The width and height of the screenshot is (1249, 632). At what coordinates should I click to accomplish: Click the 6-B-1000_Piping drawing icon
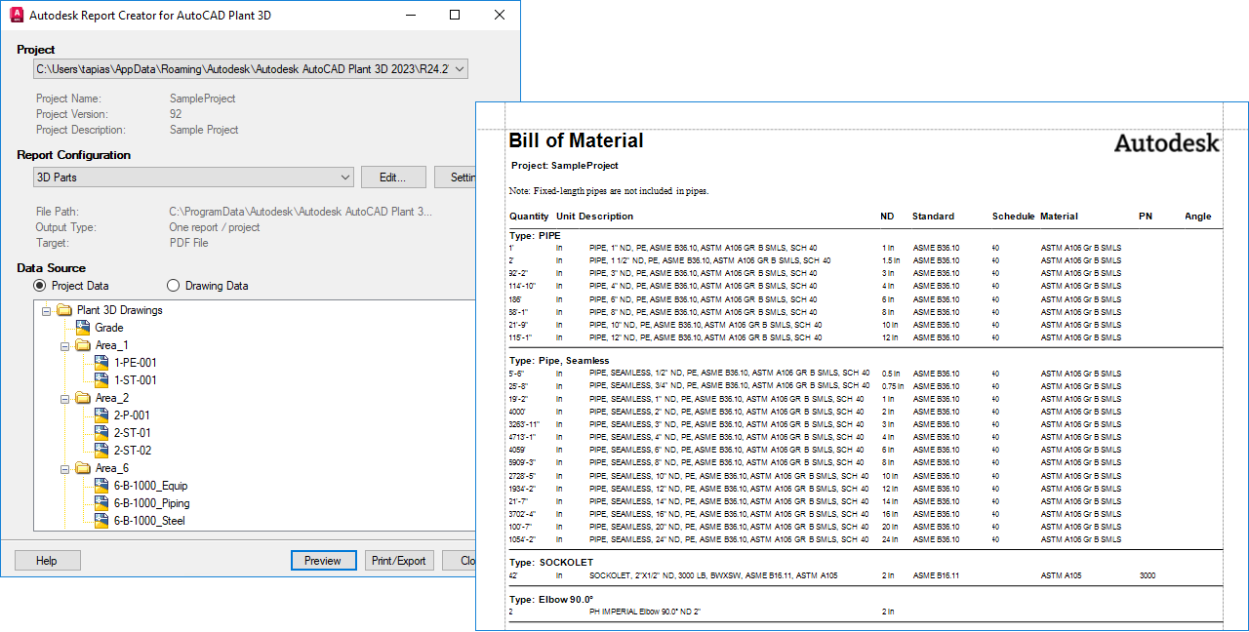(102, 503)
